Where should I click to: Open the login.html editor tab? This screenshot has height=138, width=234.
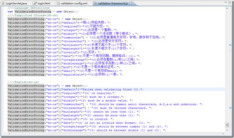[x=42, y=3]
